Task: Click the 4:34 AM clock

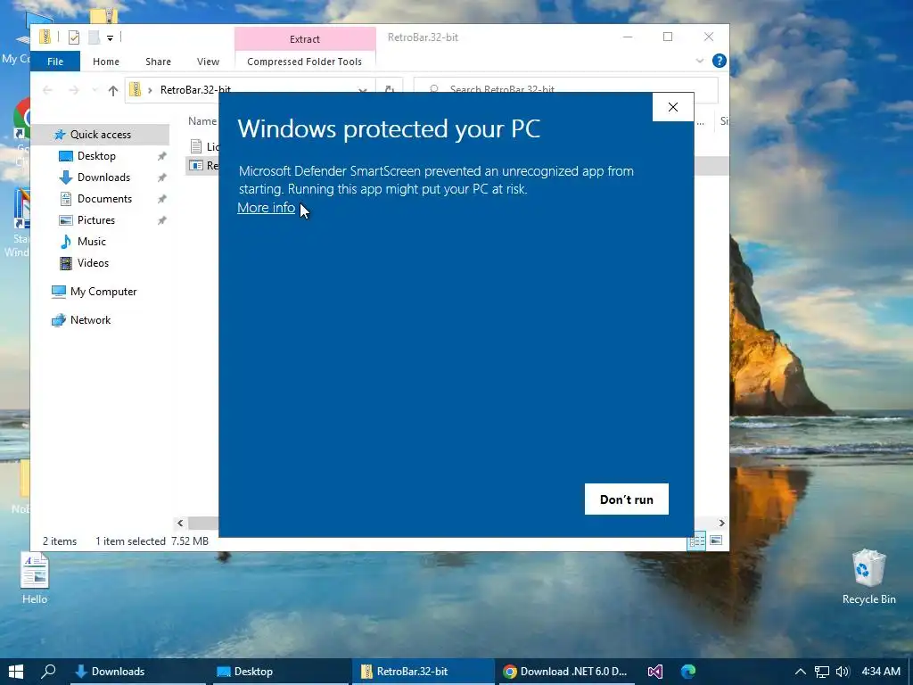Action: pos(881,672)
